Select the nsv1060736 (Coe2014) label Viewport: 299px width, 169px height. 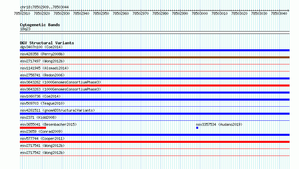[x=40, y=96]
